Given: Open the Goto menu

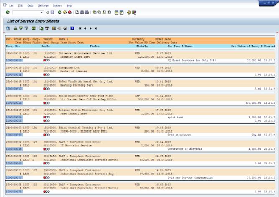Looking at the screenshot, I should pyautogui.click(x=31, y=6).
